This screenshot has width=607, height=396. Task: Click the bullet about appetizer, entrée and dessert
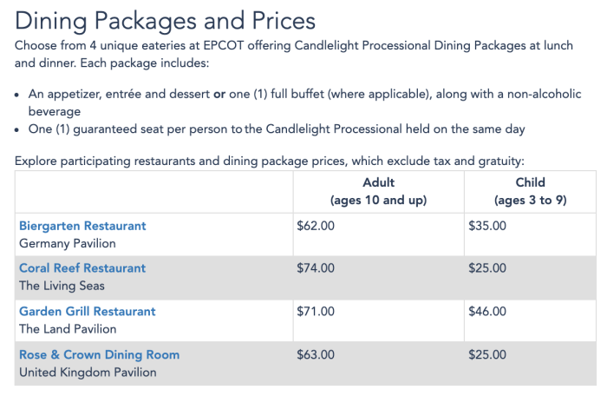point(304,102)
